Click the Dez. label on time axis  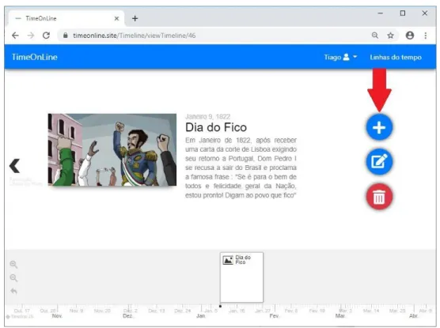pyautogui.click(x=127, y=316)
